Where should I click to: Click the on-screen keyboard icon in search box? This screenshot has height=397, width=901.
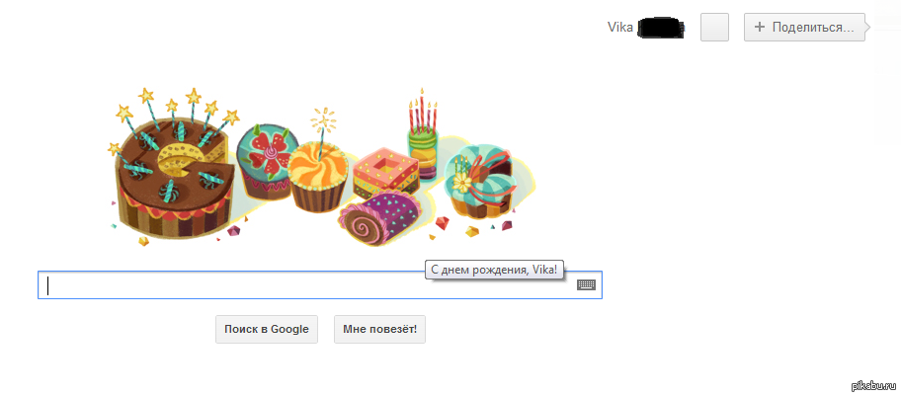[x=586, y=285]
